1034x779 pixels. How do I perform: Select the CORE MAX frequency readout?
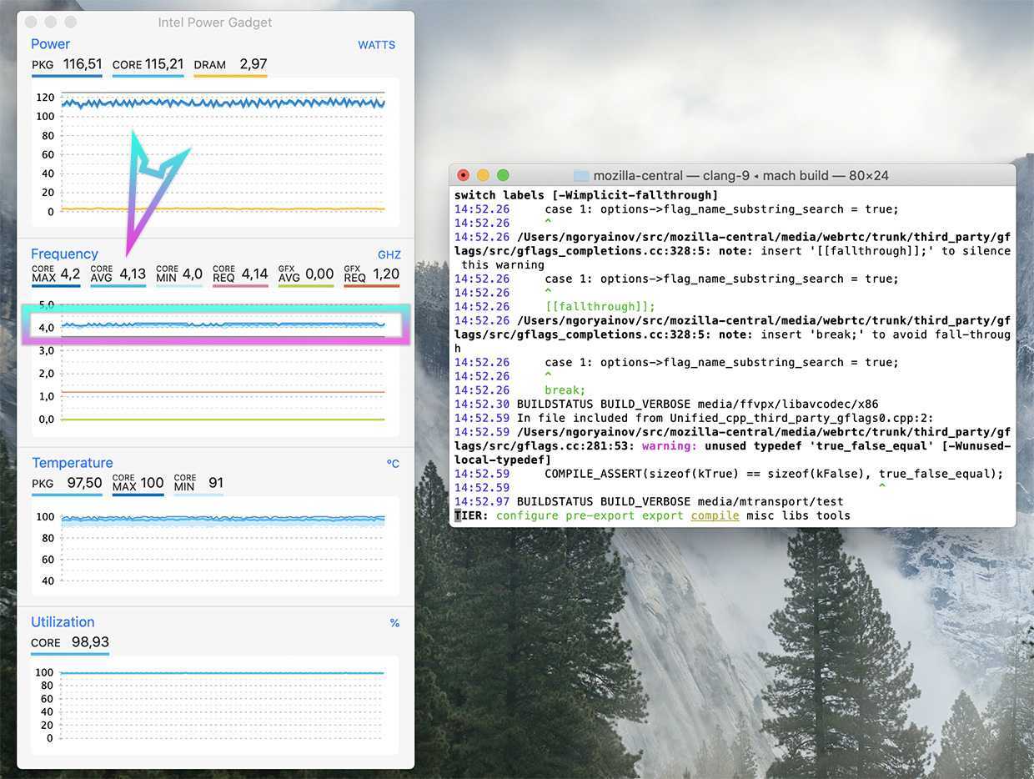[70, 274]
